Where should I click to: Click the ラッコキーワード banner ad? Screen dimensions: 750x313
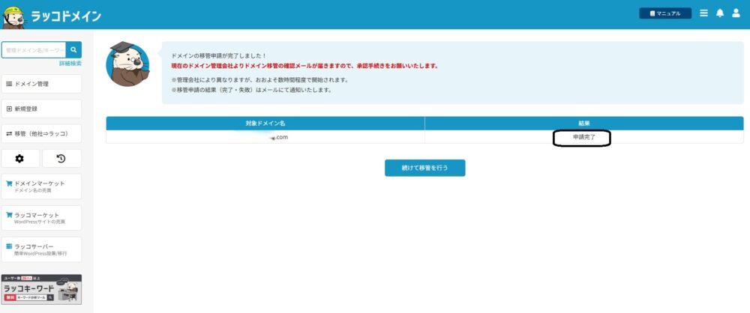(x=41, y=289)
